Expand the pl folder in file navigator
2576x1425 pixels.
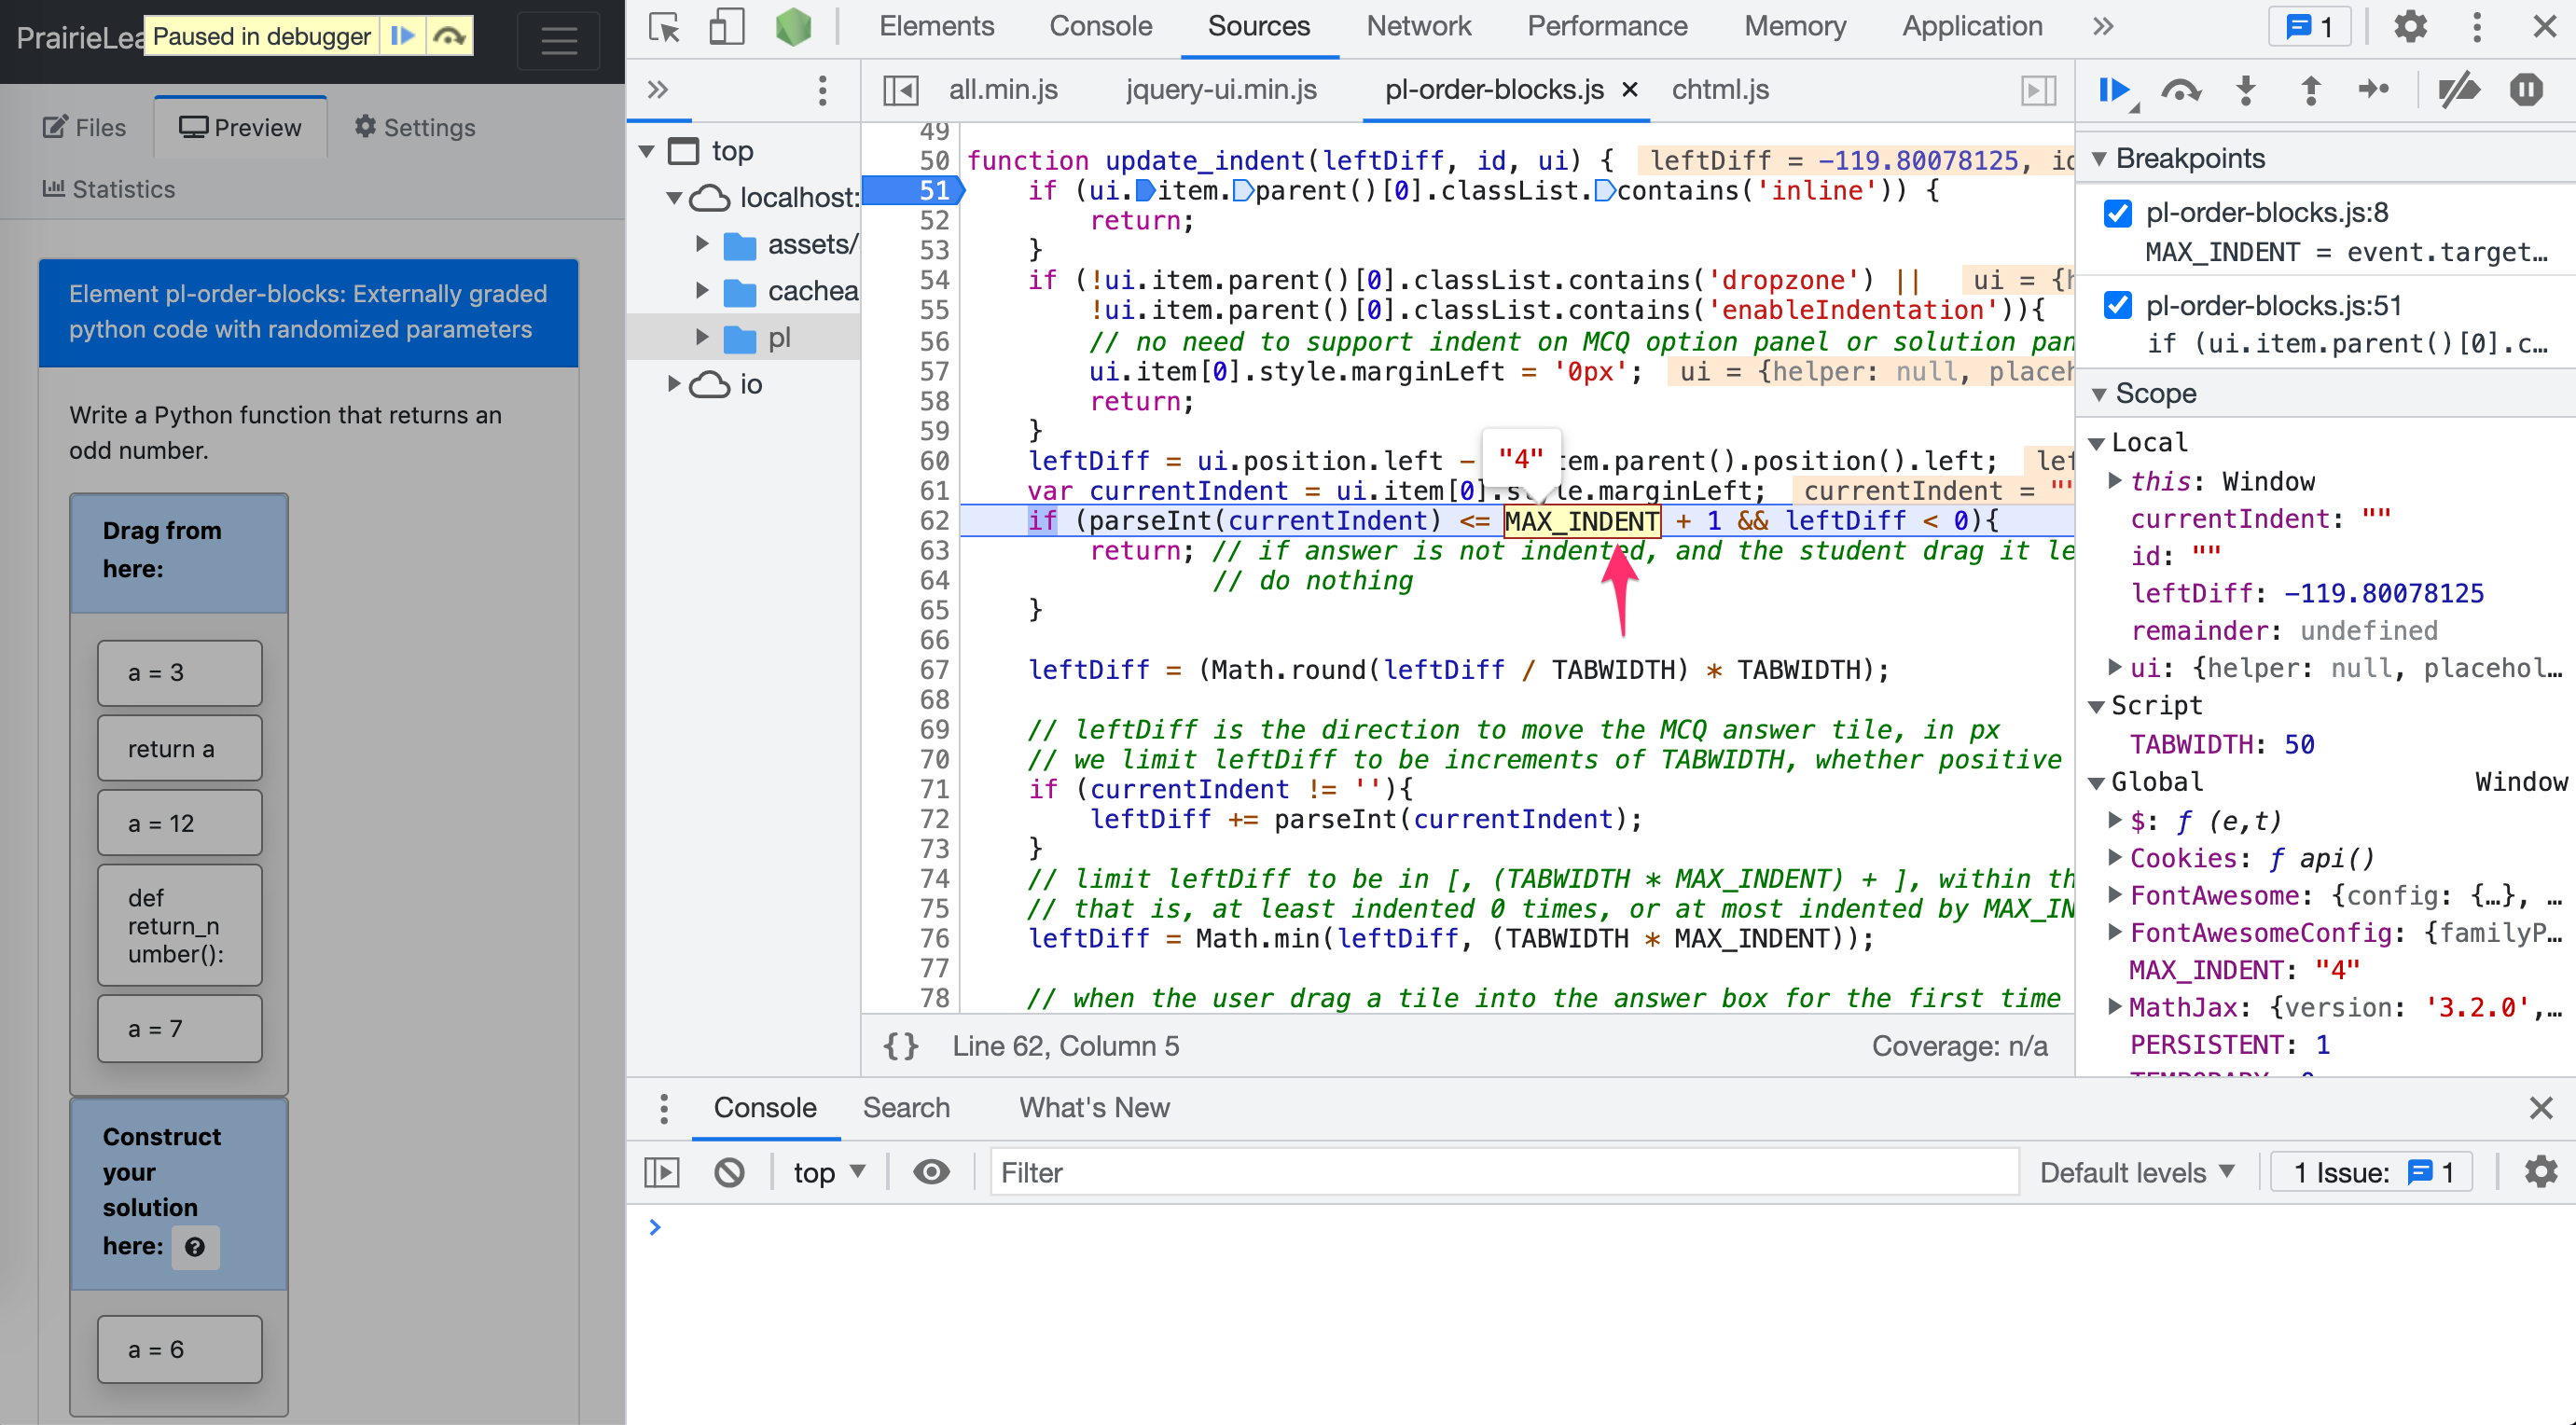[700, 337]
